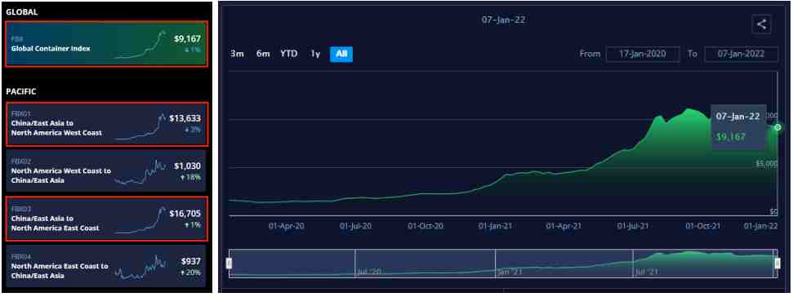Click the GLOBAL section heading
The image size is (793, 297).
coord(22,12)
